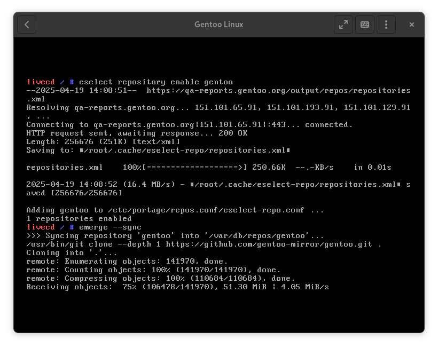438x348 pixels.
Task: Click the '4.05 MiB/s' transfer speed
Action: click(305, 287)
